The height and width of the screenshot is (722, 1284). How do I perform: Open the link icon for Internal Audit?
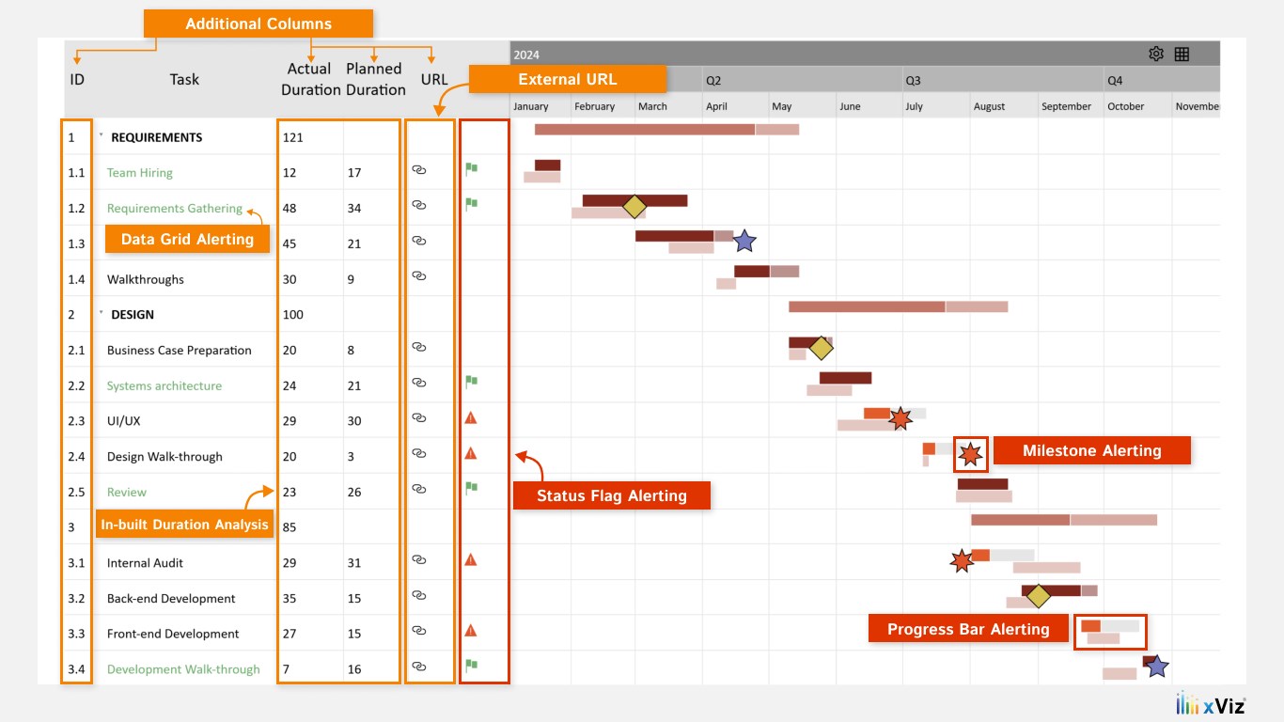tap(419, 559)
